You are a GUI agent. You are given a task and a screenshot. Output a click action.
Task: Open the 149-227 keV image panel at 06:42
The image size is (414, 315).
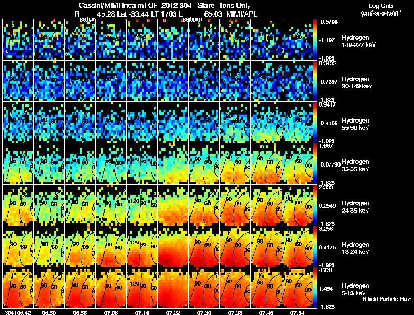(18, 39)
